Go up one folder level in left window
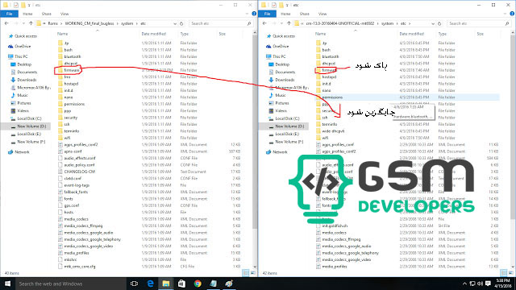 (31, 23)
